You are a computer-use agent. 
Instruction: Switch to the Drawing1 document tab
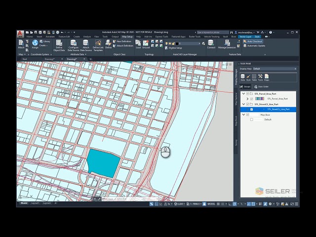[50, 59]
